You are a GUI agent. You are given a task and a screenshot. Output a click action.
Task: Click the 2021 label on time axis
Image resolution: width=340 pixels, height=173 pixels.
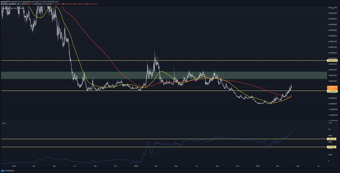(x=258, y=167)
